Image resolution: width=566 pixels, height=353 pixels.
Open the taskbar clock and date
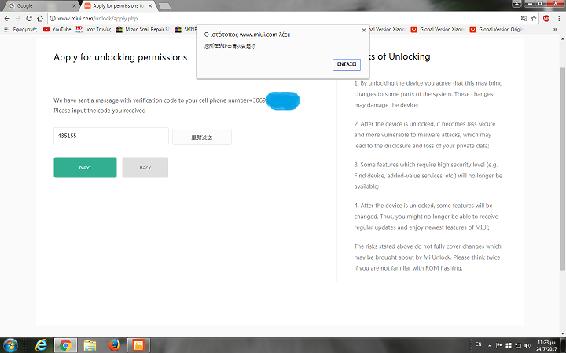tap(546, 345)
